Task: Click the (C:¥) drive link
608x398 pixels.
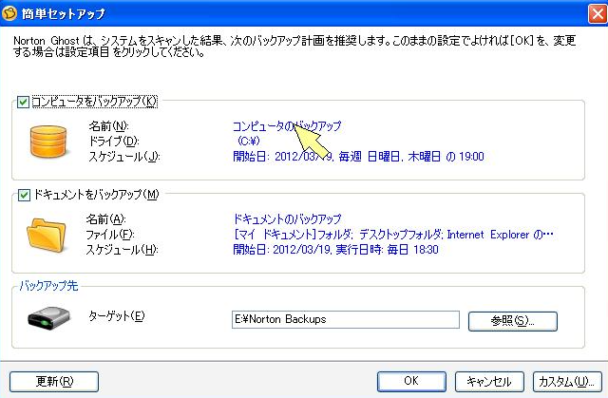Action: (x=249, y=141)
